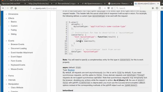Click the dataType: 'mycustomtype' code line
Viewport: 163px width, 92px height.
(85, 52)
